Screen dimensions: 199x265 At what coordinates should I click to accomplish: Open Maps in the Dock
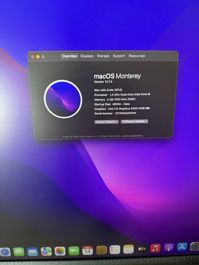(x=46, y=251)
